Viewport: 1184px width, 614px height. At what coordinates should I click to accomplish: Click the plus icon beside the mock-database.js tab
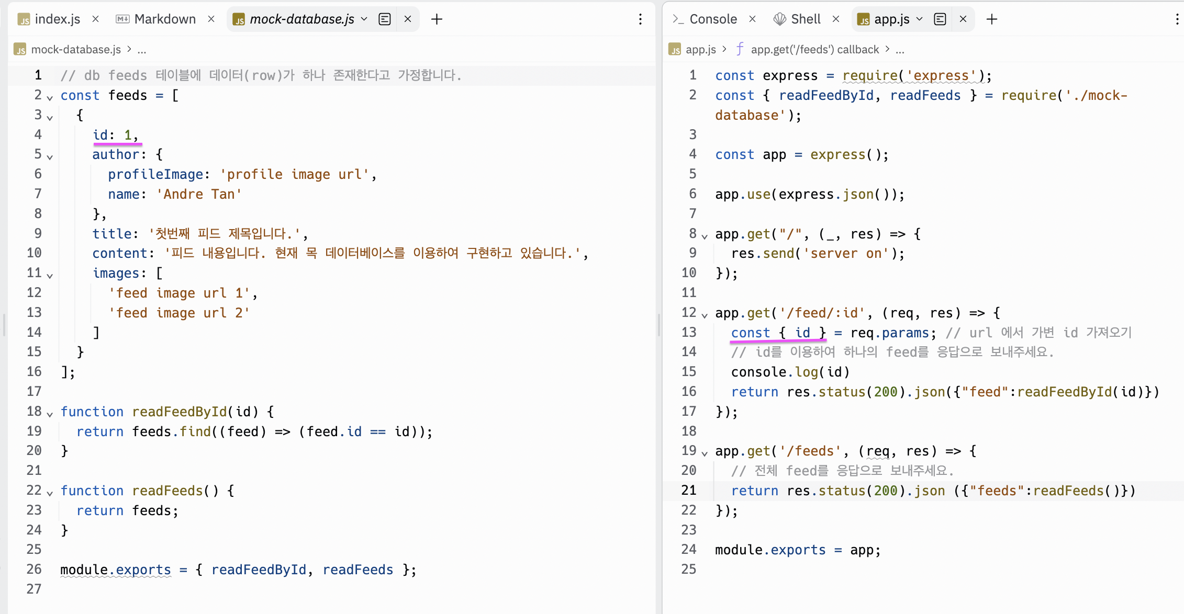437,19
